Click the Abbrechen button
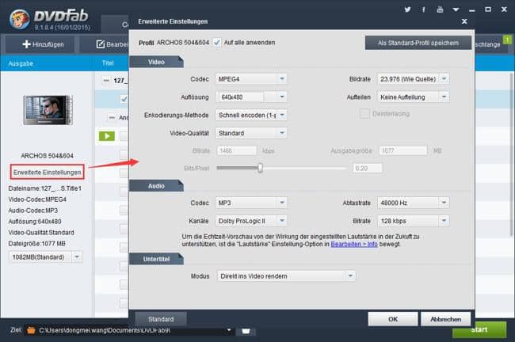The image size is (515, 342). (446, 319)
